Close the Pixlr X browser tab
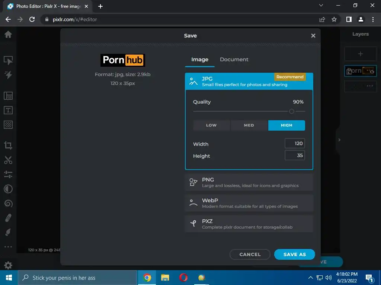Viewport: 381px width, 285px height. [x=86, y=7]
